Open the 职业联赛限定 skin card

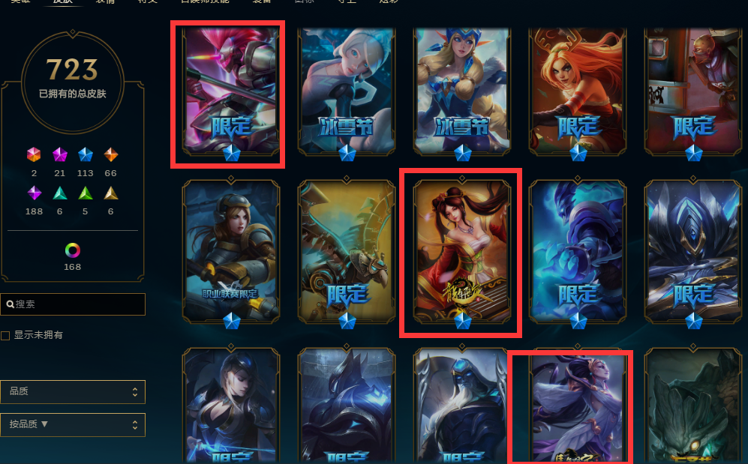pyautogui.click(x=231, y=252)
